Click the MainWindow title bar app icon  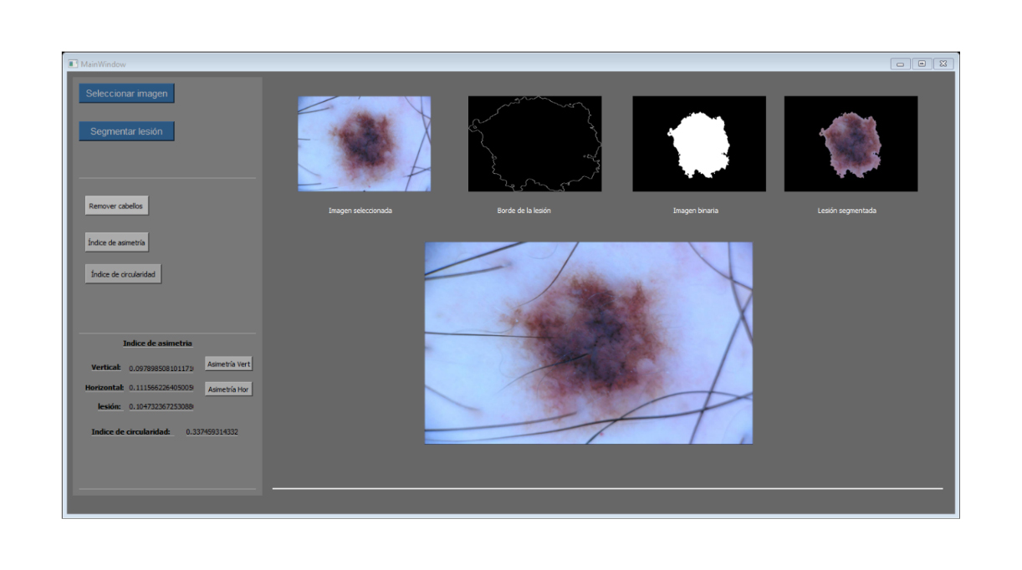[x=73, y=64]
